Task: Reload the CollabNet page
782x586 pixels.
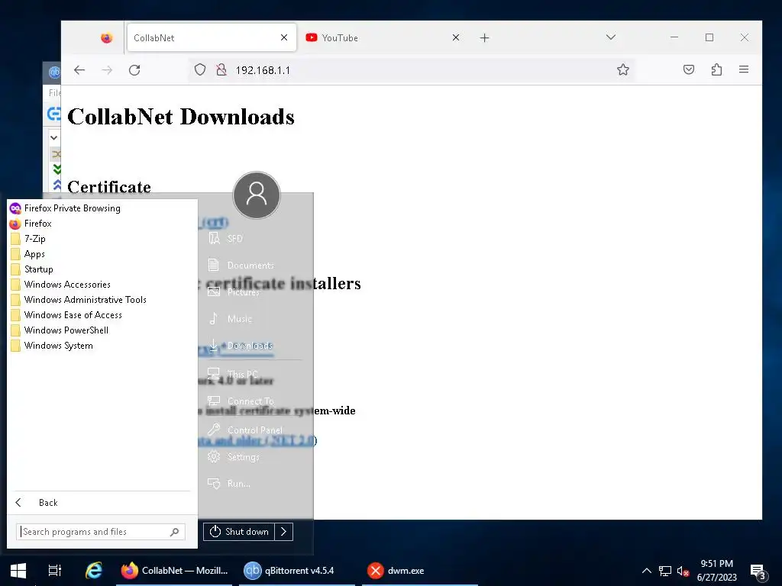Action: [134, 69]
